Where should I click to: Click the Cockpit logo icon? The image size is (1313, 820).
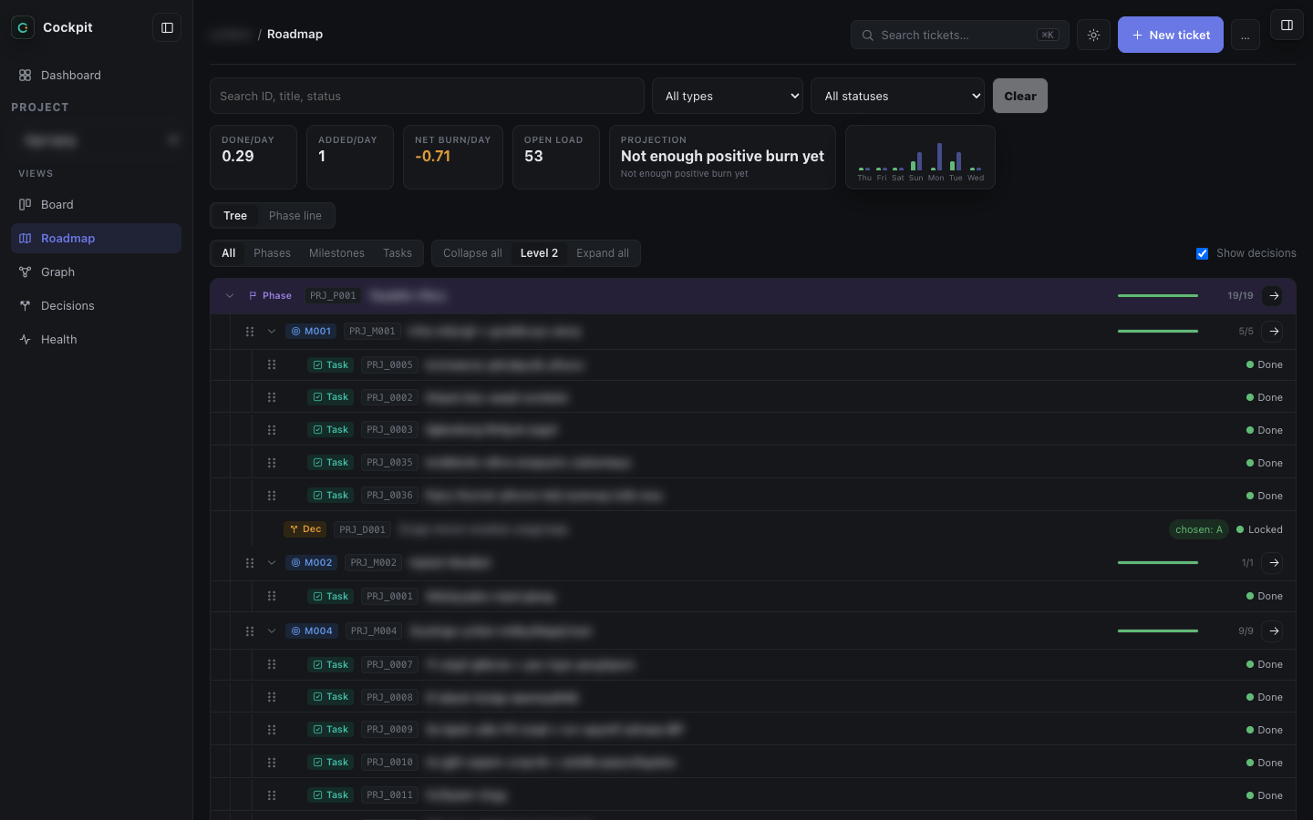tap(23, 27)
